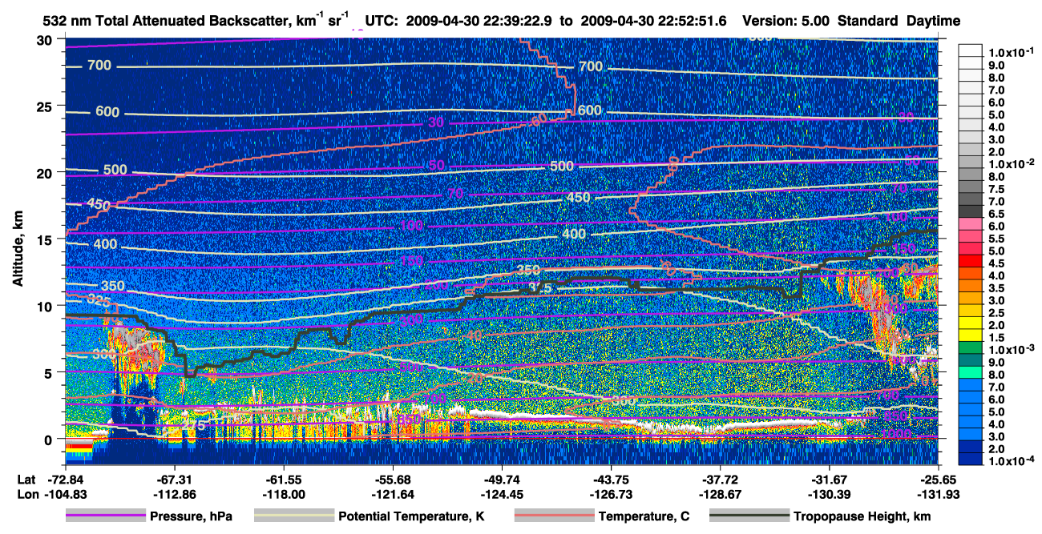Click the latitude value '-67.31'
1042x534 pixels.
point(174,480)
